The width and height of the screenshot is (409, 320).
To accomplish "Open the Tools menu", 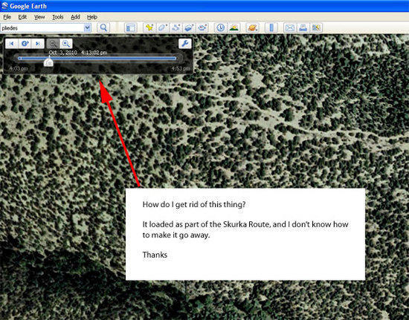I will tap(58, 17).
